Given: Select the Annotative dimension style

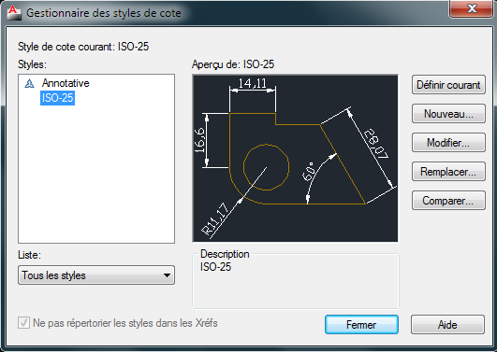Looking at the screenshot, I should (x=66, y=83).
